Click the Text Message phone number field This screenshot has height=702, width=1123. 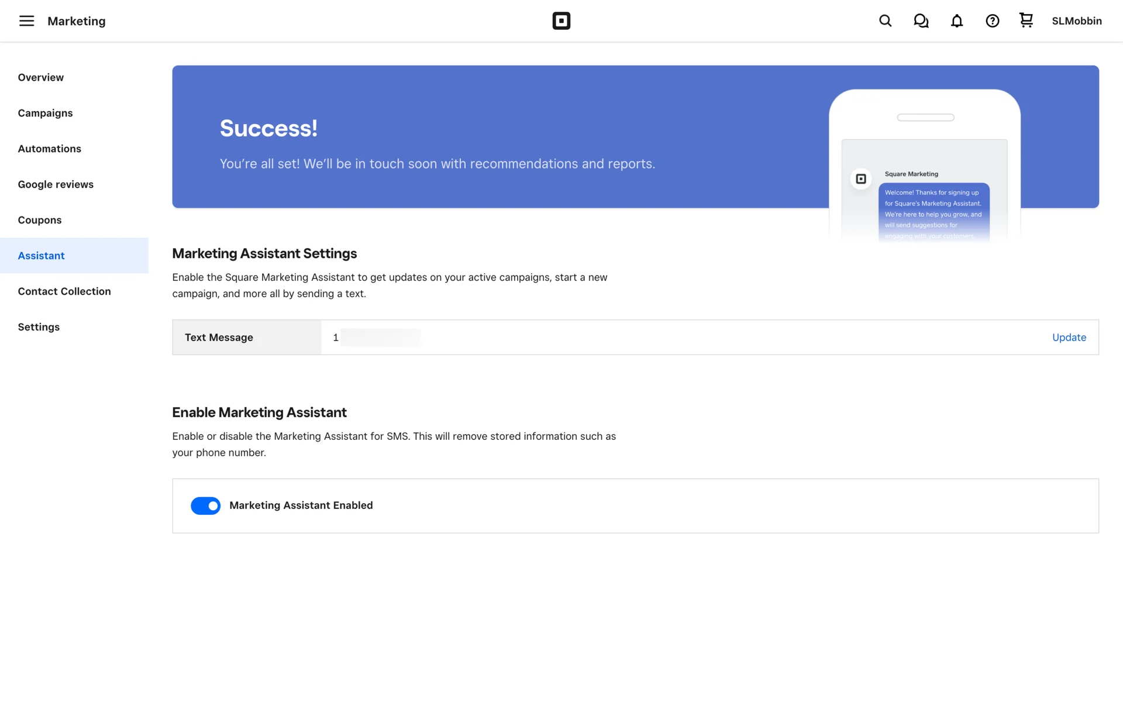click(377, 338)
